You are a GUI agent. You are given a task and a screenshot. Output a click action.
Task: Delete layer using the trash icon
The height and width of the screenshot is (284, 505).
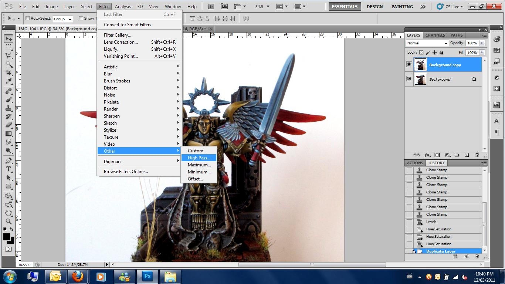click(477, 155)
